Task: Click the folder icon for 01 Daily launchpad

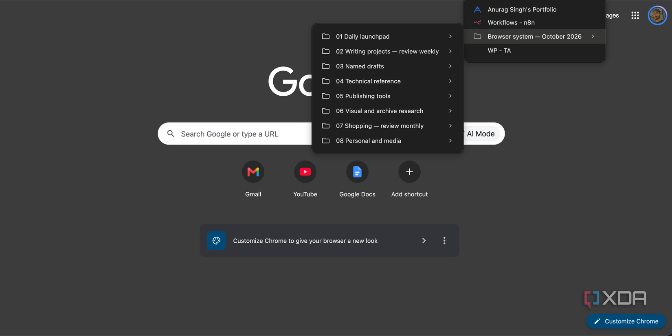Action: click(x=326, y=36)
